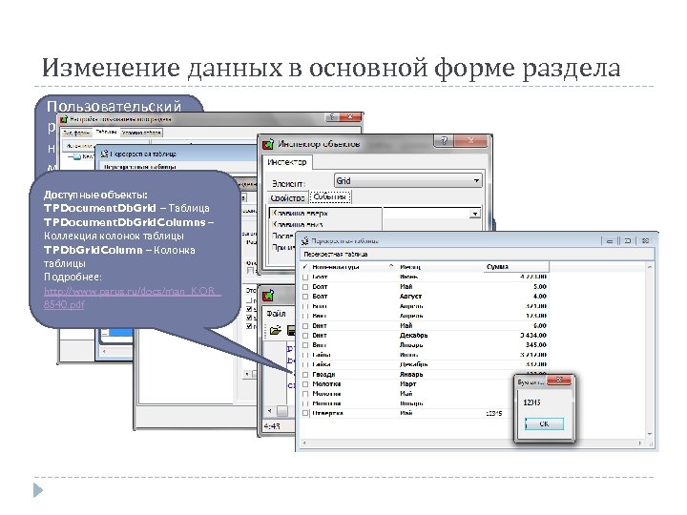The height and width of the screenshot is (515, 687).
Task: Click the Перекрестная таблица panel caption under the title bar
Action: click(336, 255)
